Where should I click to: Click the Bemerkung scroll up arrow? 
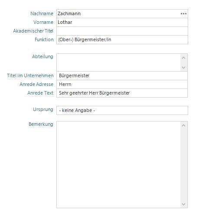point(183,125)
